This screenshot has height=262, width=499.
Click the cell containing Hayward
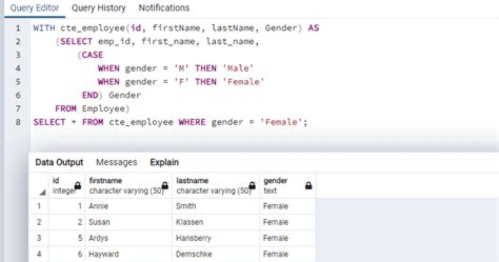129,254
